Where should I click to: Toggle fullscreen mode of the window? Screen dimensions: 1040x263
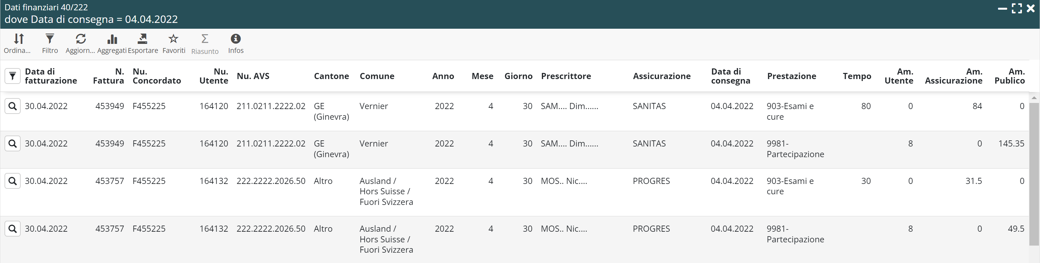pos(1017,8)
